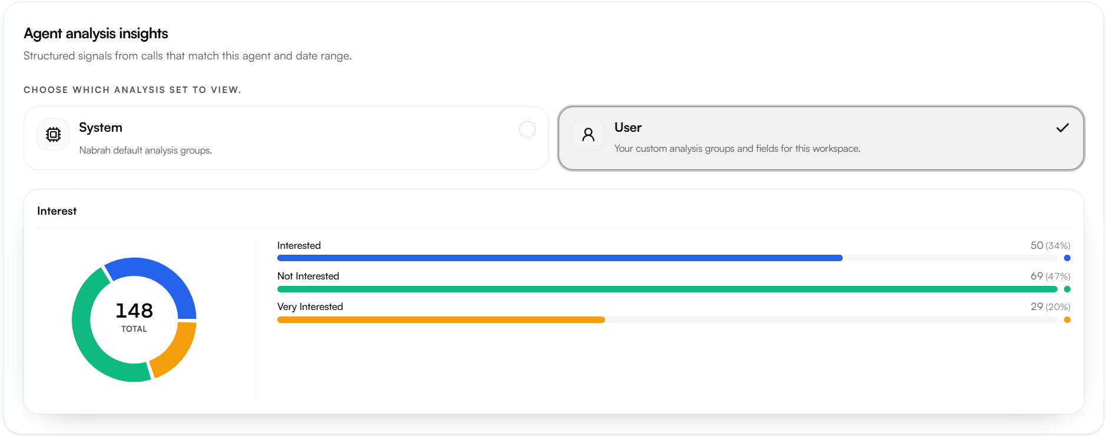
Task: Select the System radio circle
Action: click(527, 129)
